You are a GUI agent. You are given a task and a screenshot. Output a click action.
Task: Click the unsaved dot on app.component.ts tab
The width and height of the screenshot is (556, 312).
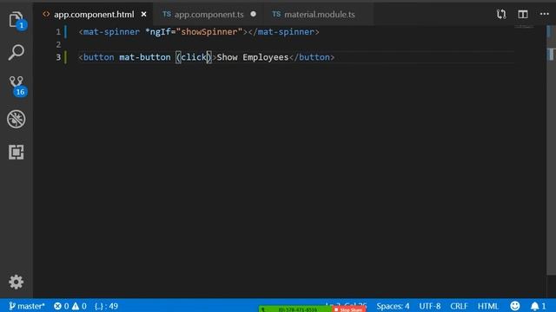click(x=253, y=14)
